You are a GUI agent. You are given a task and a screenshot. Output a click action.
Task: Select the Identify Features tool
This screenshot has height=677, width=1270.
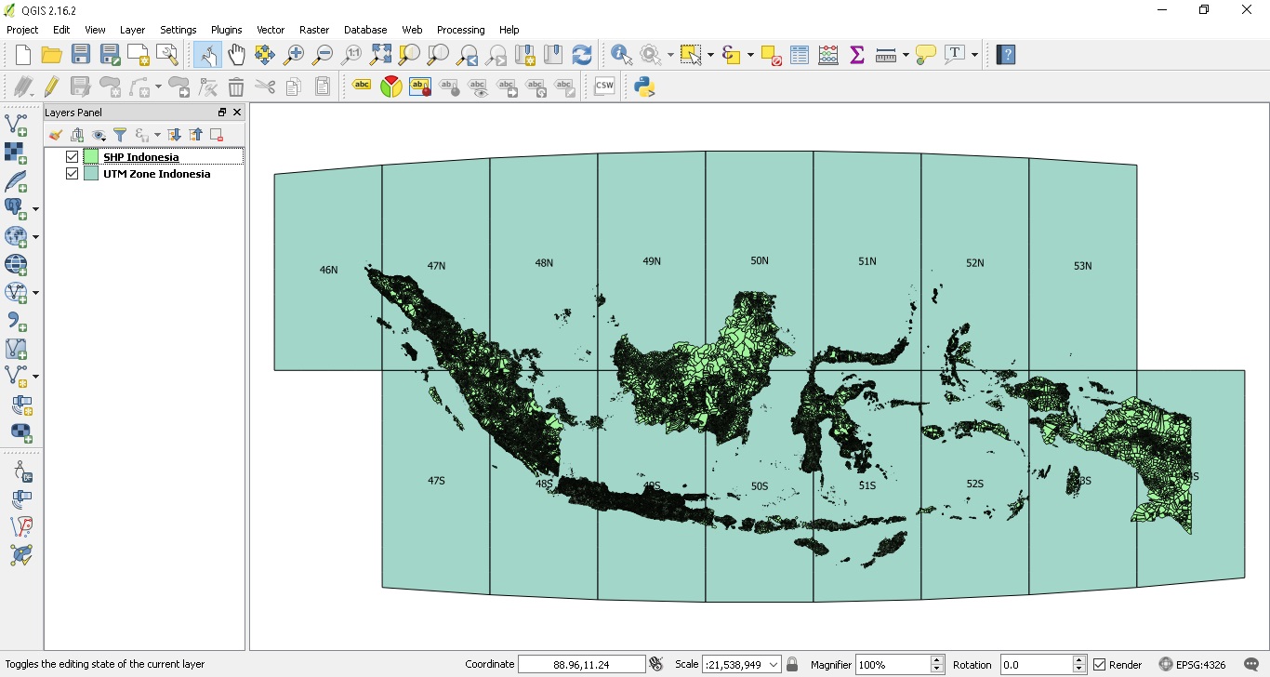tap(621, 54)
